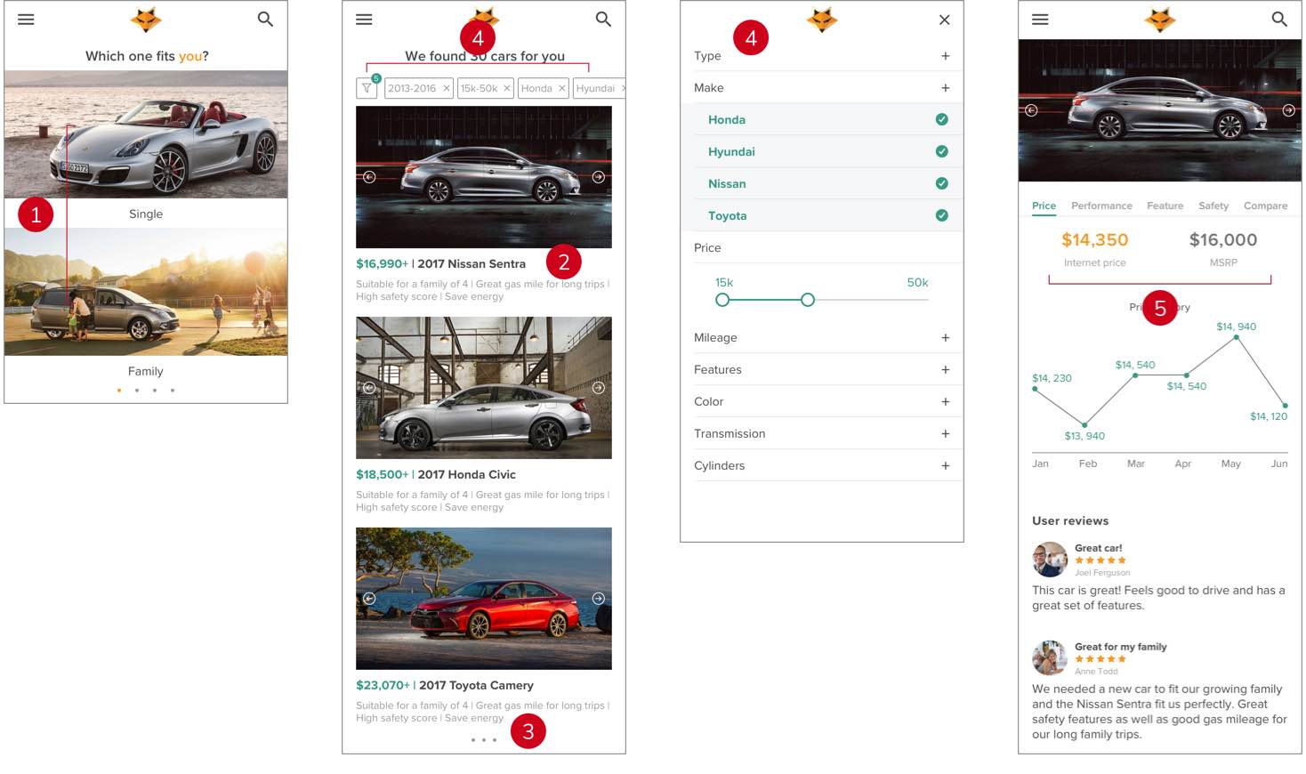Show next photo of the Toyota Camery listing
Viewport: 1306px width, 774px height.
(x=599, y=599)
